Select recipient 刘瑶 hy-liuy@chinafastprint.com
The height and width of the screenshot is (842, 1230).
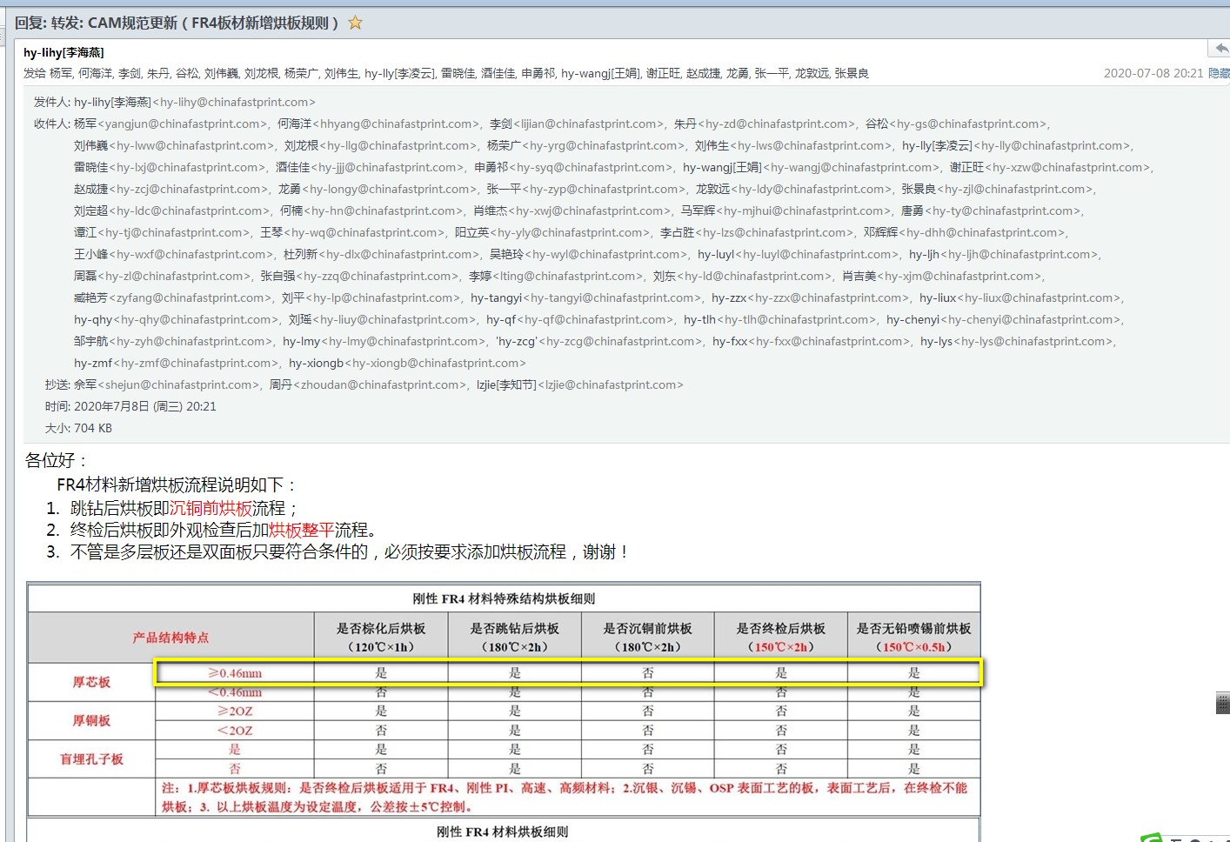382,320
